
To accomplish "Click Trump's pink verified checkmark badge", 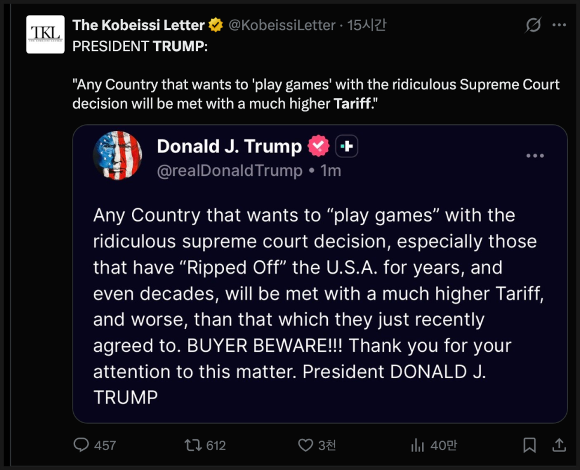I will pyautogui.click(x=318, y=146).
